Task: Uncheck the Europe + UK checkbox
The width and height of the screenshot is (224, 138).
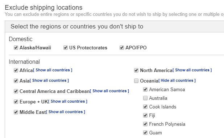Action: [16, 102]
